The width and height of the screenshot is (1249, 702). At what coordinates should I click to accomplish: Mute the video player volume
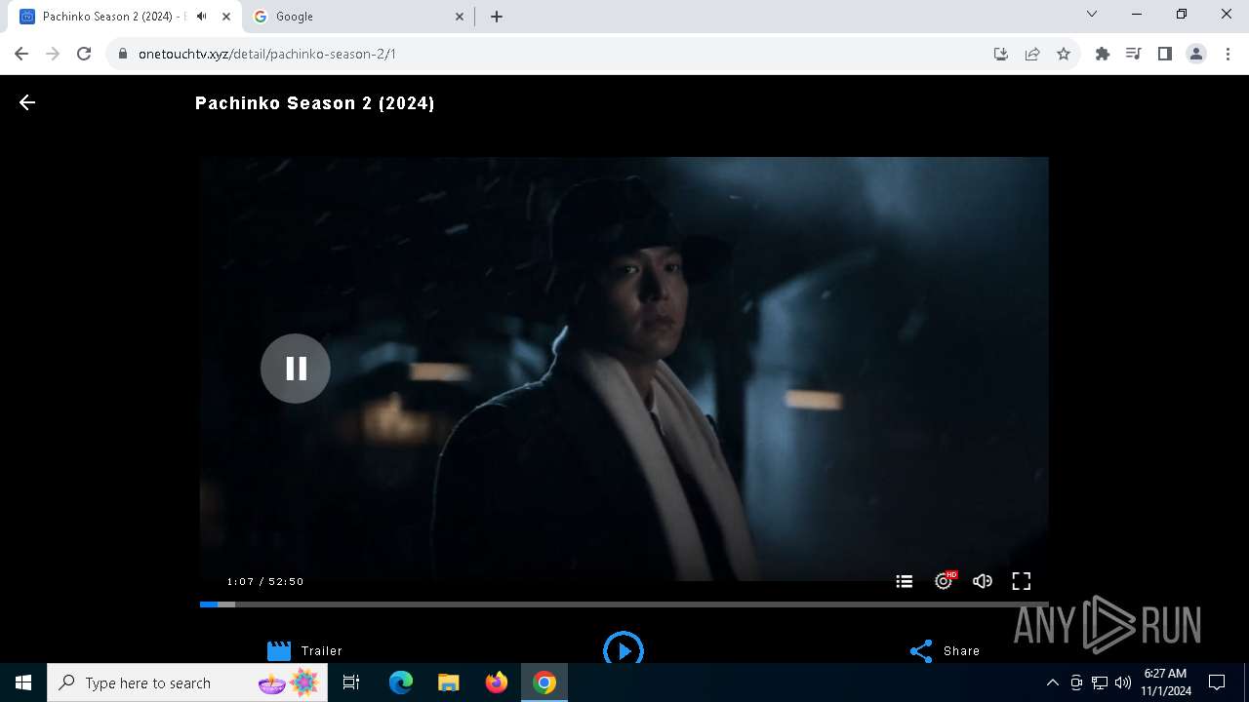click(983, 581)
